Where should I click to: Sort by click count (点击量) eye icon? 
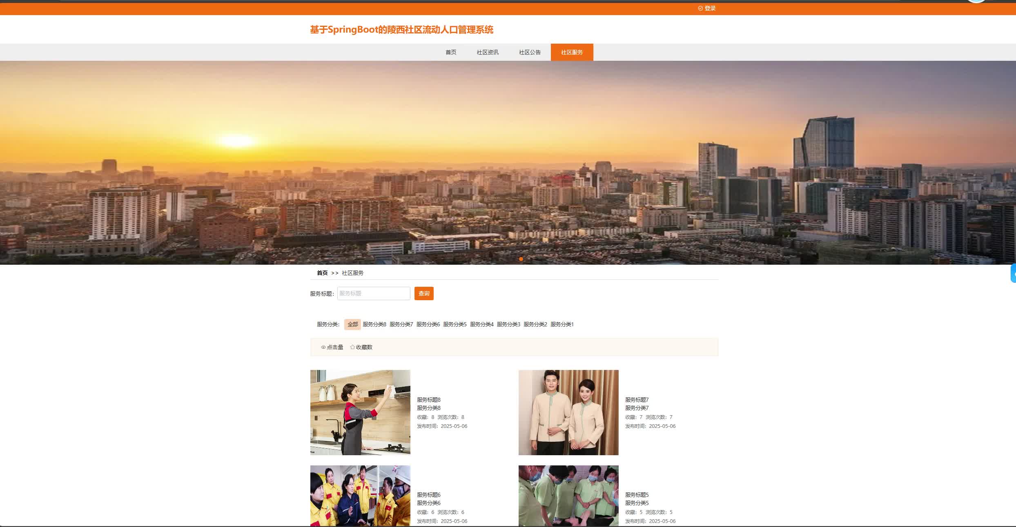(x=323, y=347)
